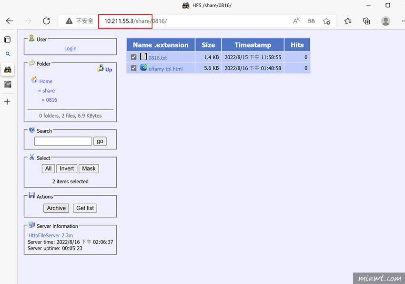Navigate to the share folder in tree
The image size is (405, 284).
click(x=48, y=91)
